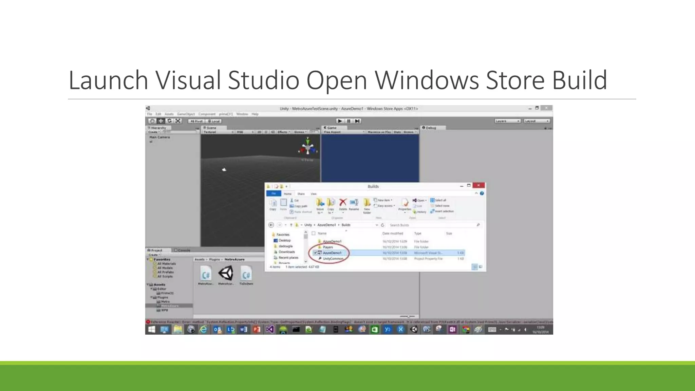Click the Unity Step frame button

coord(357,121)
